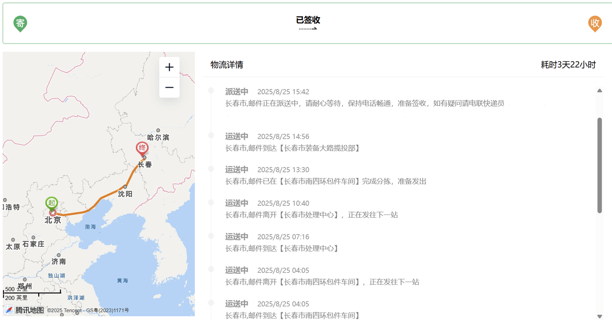Click the 13:30 南四环包件车间 sorting entry

326,176
